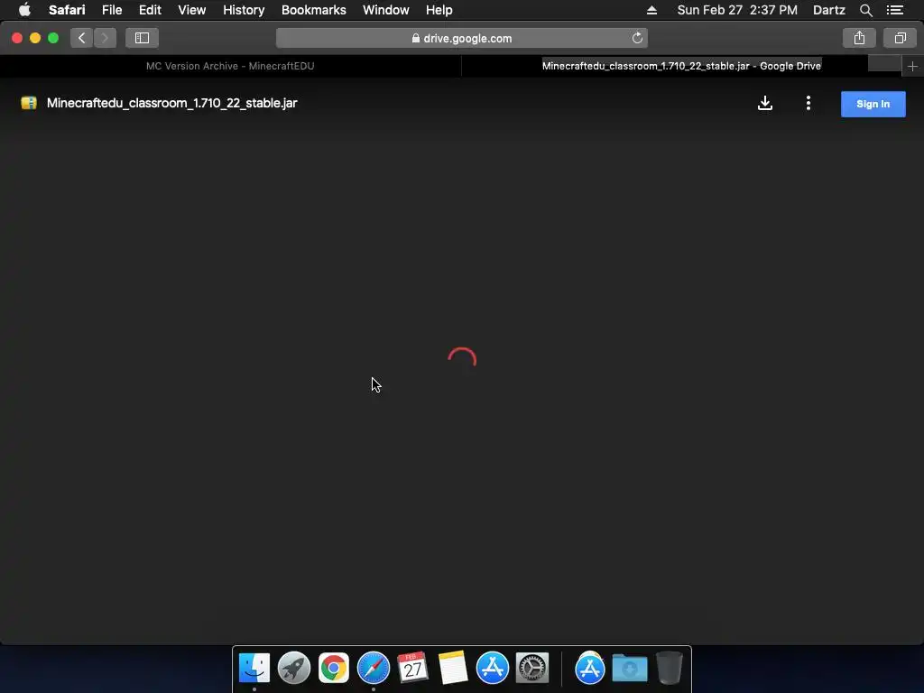The height and width of the screenshot is (693, 924).
Task: Focus the drive.google.com address bar
Action: [461, 38]
